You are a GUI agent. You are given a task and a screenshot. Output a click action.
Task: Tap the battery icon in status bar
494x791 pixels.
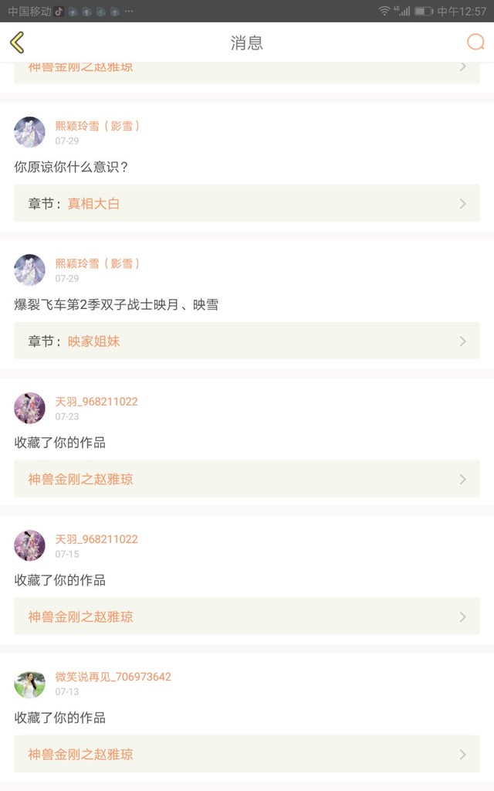[x=423, y=11]
